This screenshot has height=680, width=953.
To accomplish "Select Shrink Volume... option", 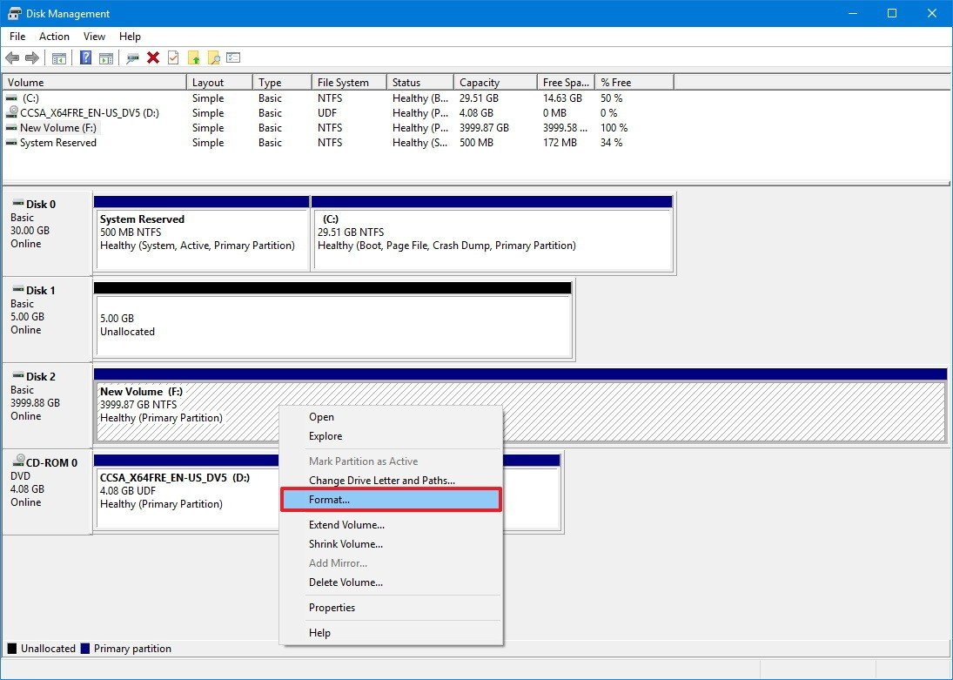I will coord(391,544).
